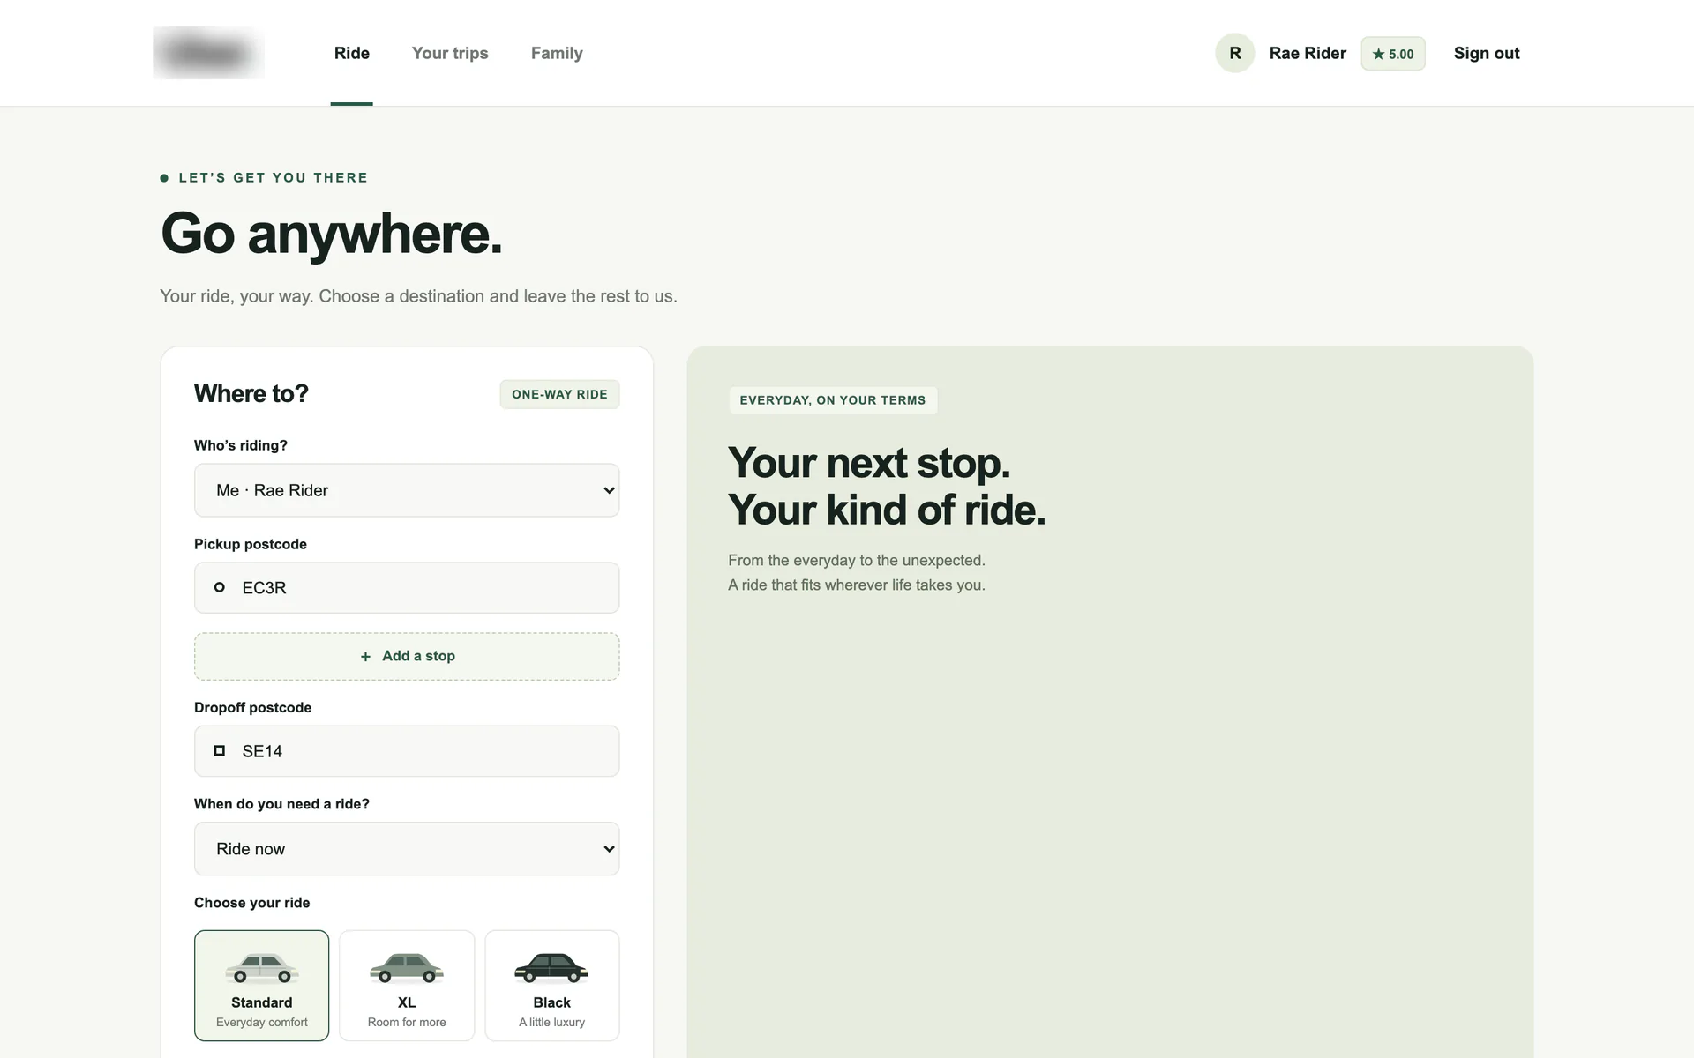The image size is (1694, 1058).
Task: Click the 5.00 star rating badge
Action: pos(1393,54)
